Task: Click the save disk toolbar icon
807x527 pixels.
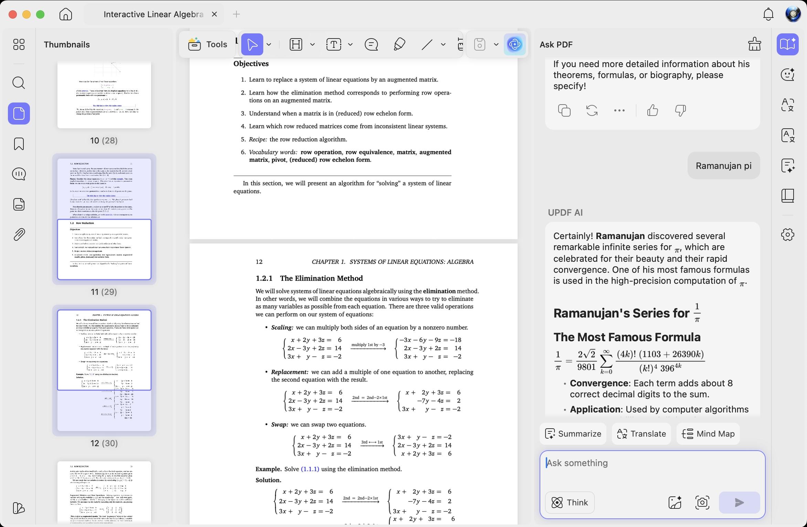Action: (479, 44)
